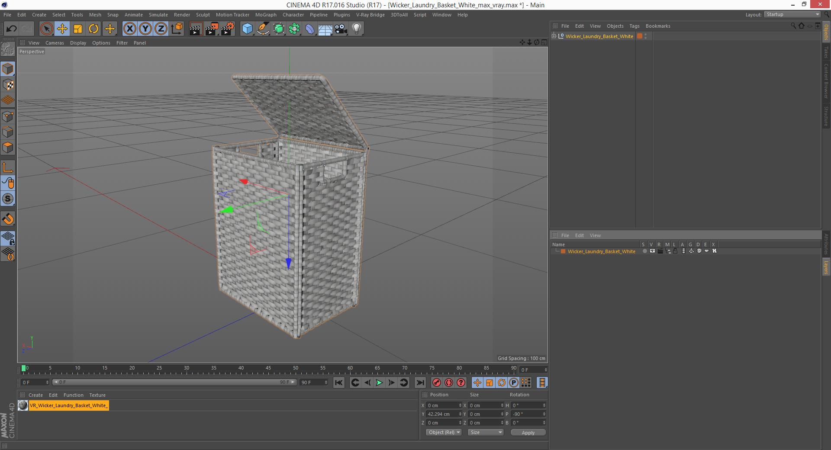Open the Layout Startup dropdown
This screenshot has height=450, width=831.
click(792, 14)
